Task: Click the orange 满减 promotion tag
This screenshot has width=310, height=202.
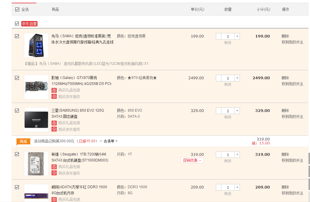Action: (x=23, y=141)
